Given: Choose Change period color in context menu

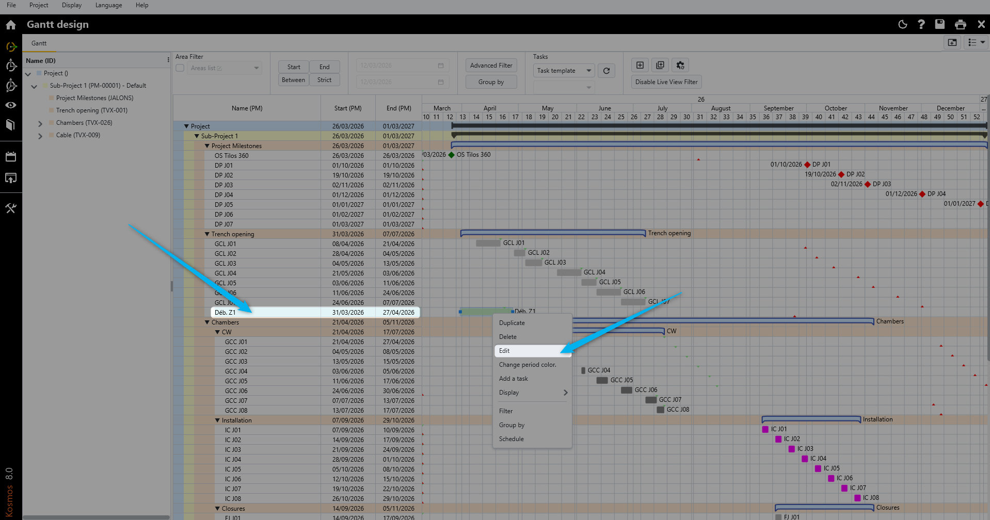Looking at the screenshot, I should pos(527,365).
